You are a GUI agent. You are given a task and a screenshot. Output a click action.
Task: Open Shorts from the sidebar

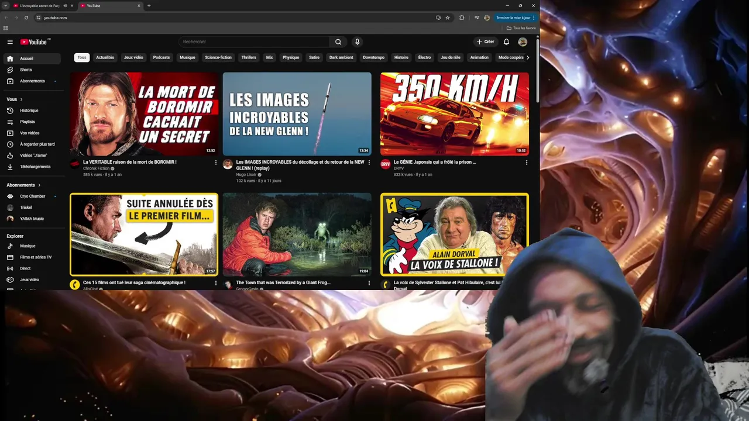coord(32,70)
